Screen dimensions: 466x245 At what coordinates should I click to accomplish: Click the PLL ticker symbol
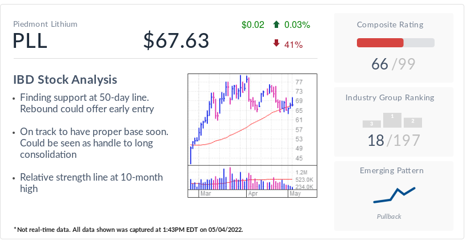pos(30,41)
